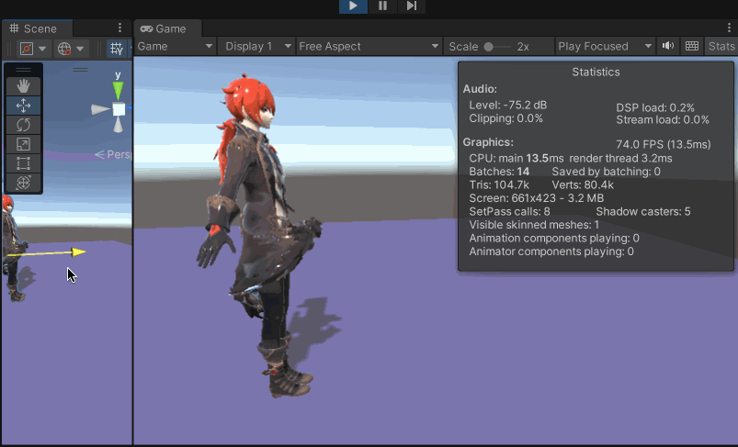Switch to the Scene tab
The image size is (738, 447).
point(33,28)
